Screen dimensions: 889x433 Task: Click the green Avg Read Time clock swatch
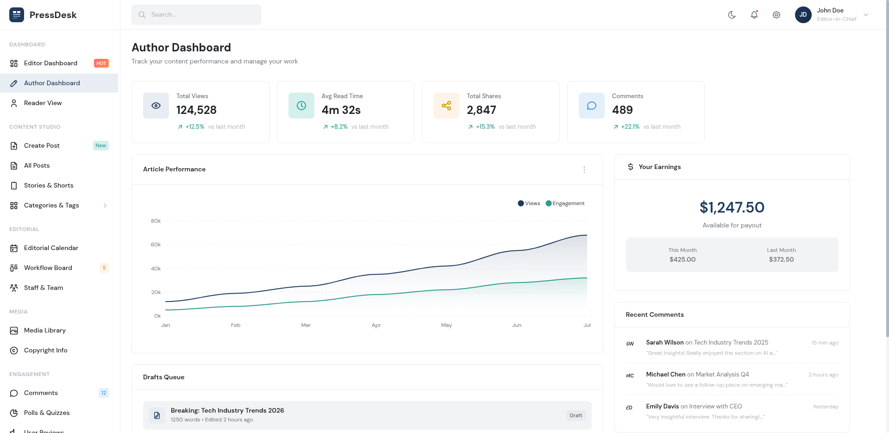[301, 105]
